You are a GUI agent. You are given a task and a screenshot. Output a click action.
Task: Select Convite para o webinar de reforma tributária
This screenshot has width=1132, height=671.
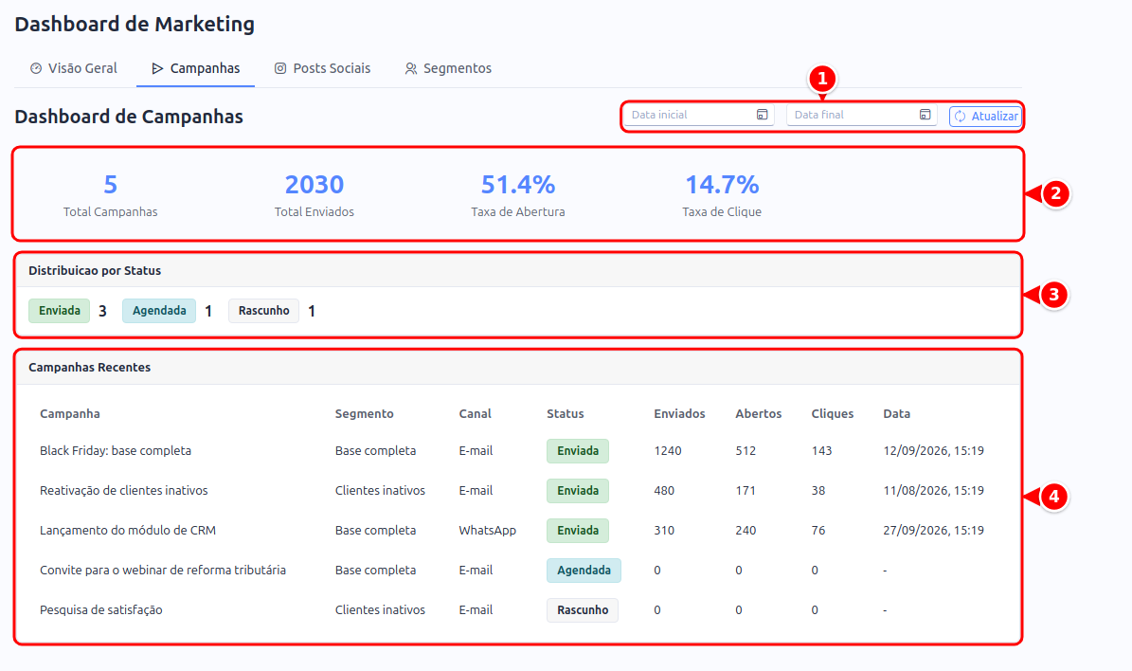click(162, 570)
